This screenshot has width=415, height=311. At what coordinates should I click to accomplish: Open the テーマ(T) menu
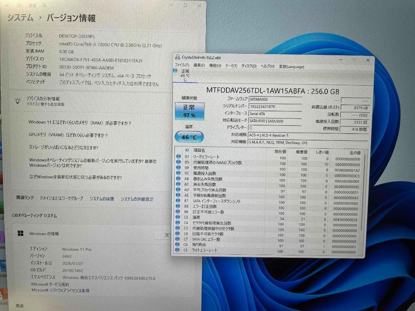[x=231, y=66]
